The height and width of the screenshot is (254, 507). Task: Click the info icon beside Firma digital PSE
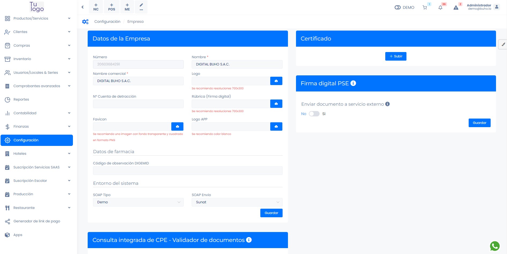pos(353,83)
